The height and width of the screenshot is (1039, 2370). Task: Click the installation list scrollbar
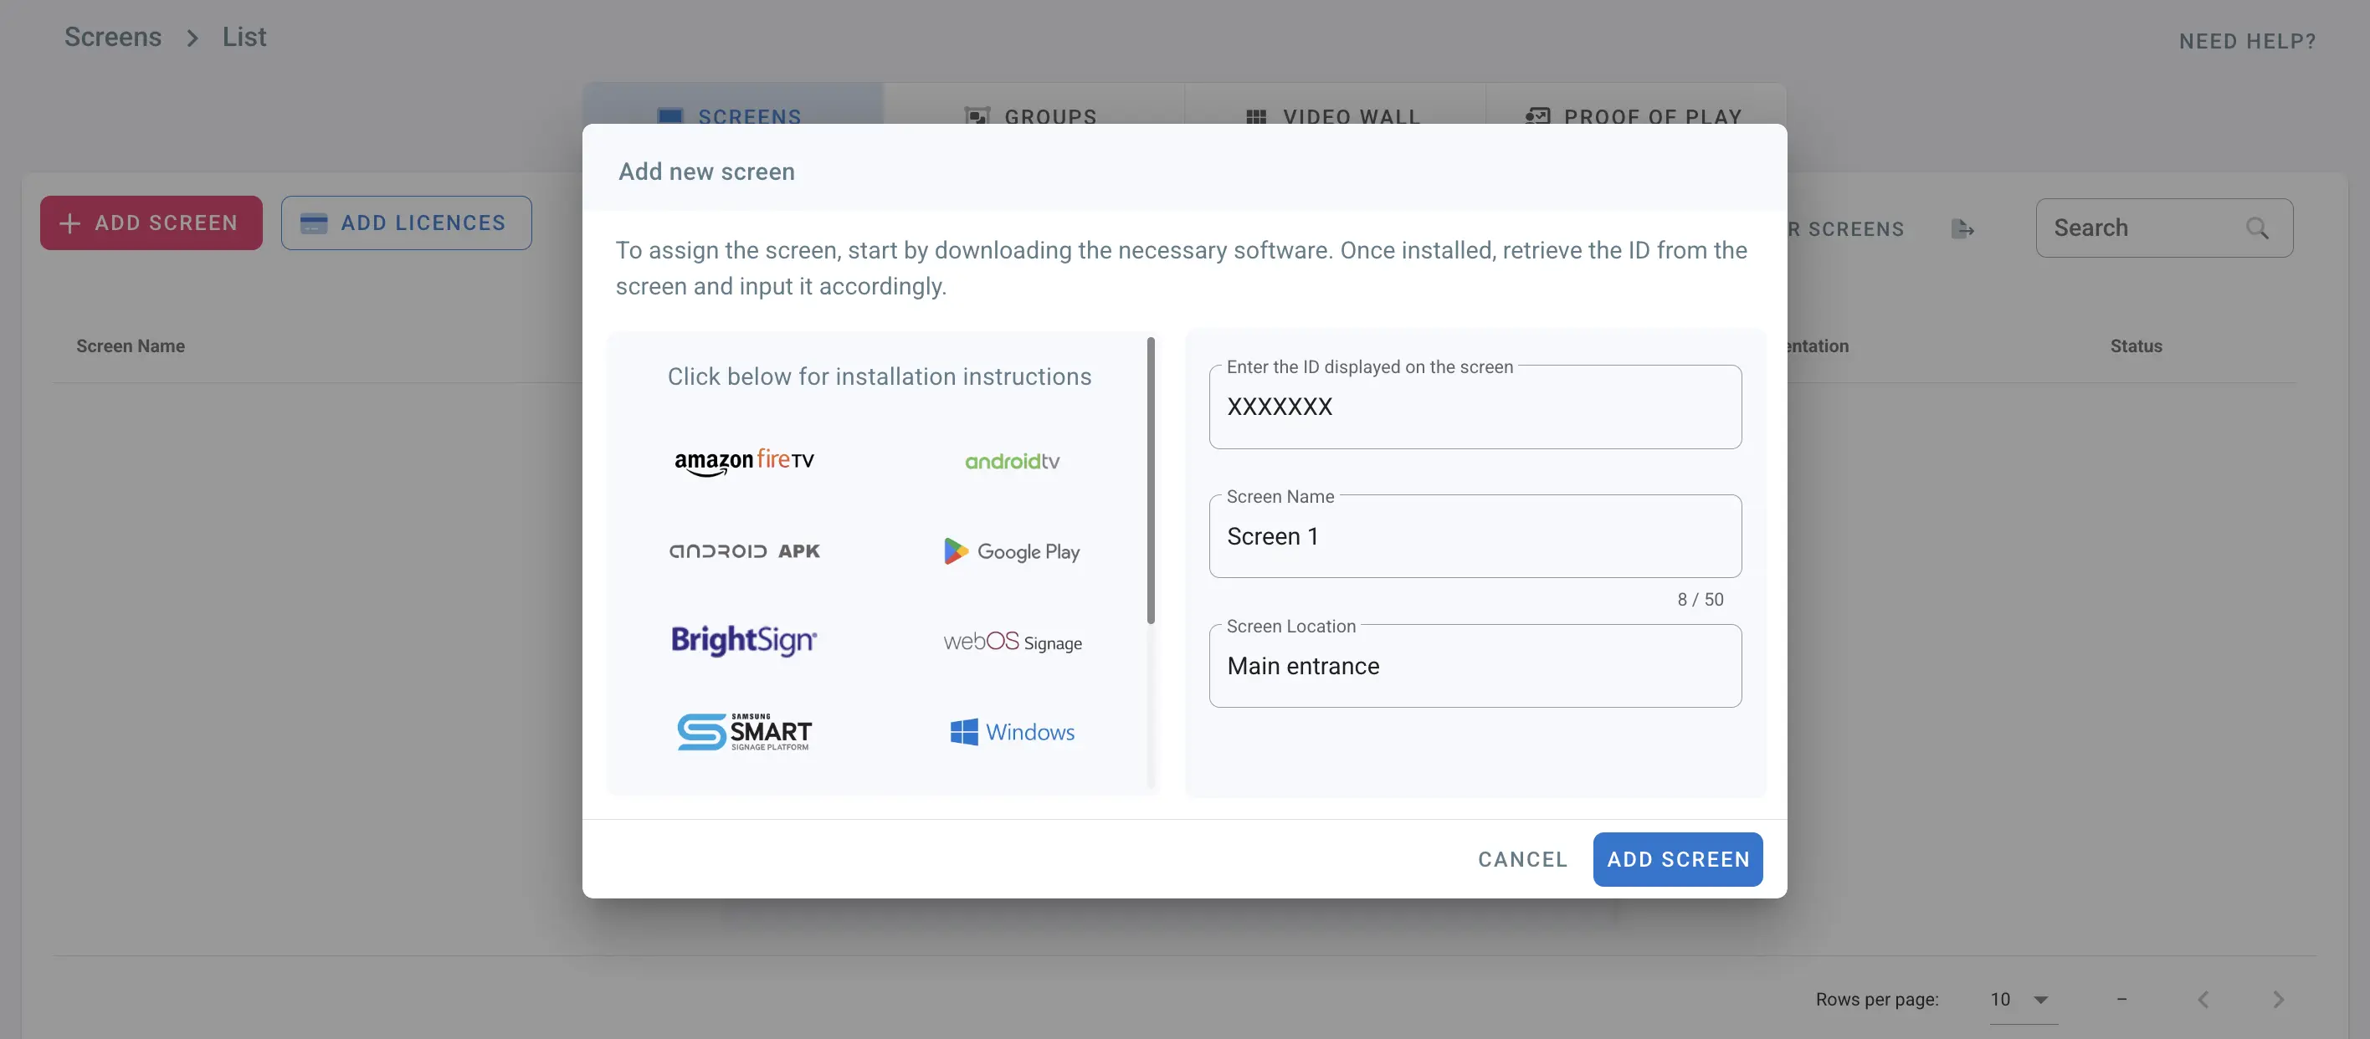[x=1150, y=480]
